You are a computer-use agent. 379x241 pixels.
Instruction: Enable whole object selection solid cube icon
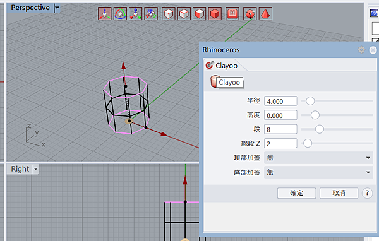(215, 13)
